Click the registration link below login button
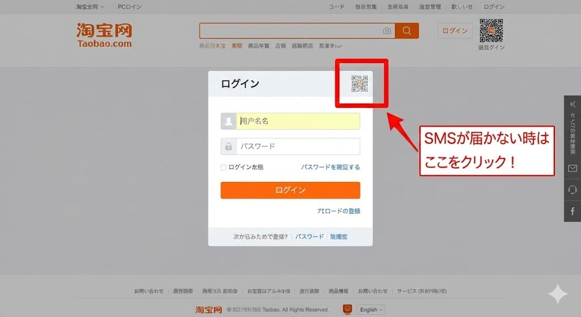 [339, 211]
